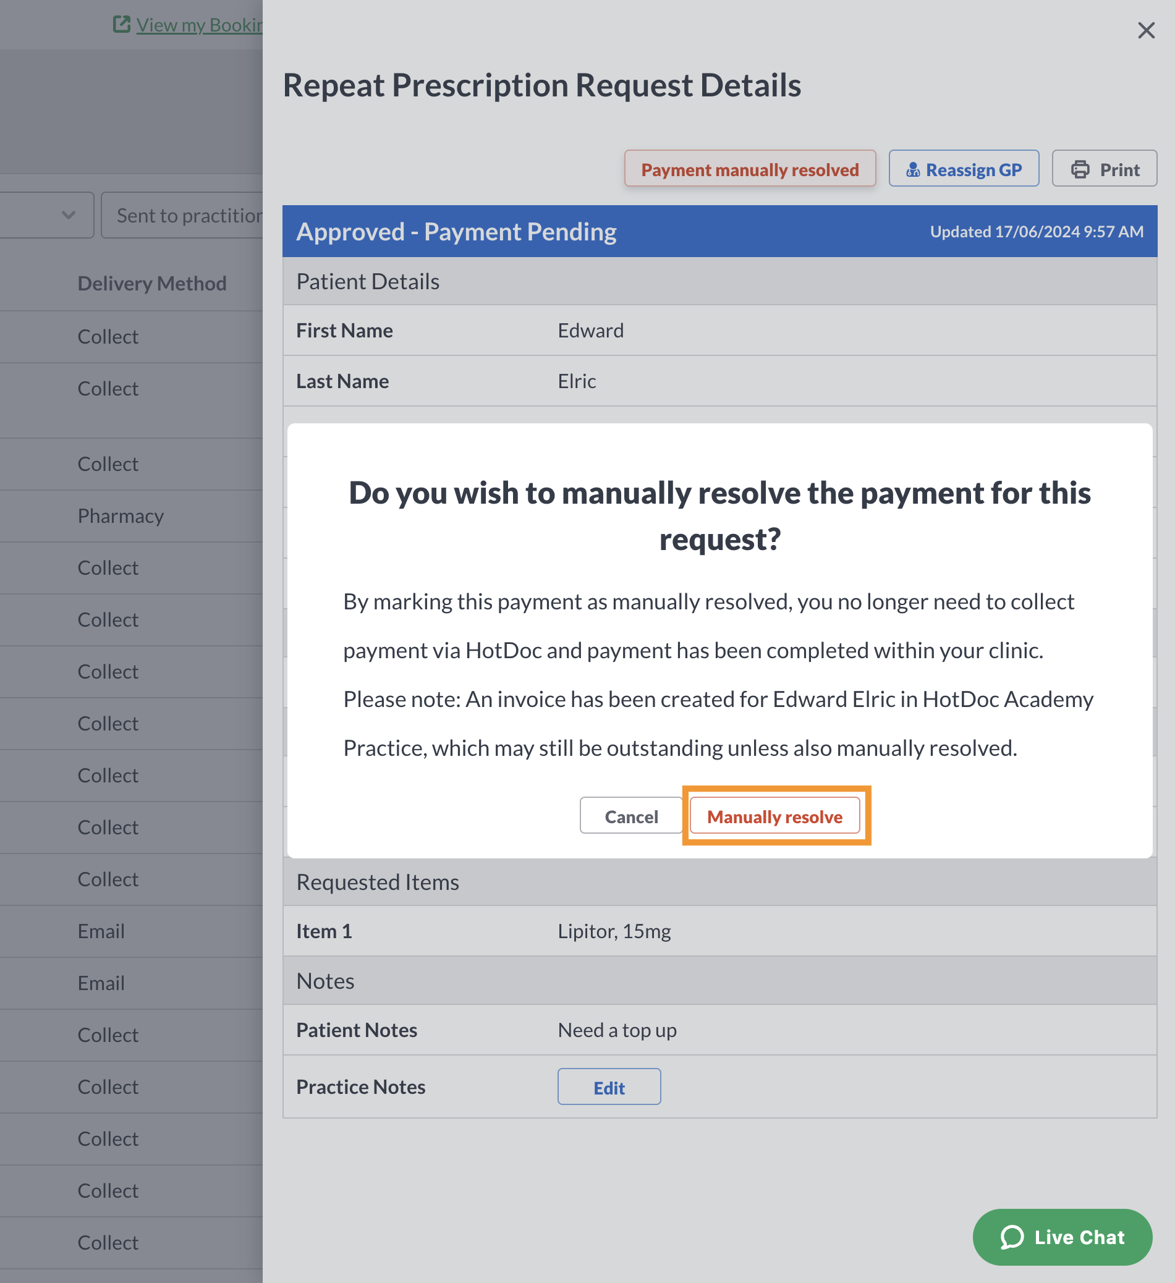The image size is (1175, 1283).
Task: Click the Lipitor, 15mg item value
Action: click(614, 931)
